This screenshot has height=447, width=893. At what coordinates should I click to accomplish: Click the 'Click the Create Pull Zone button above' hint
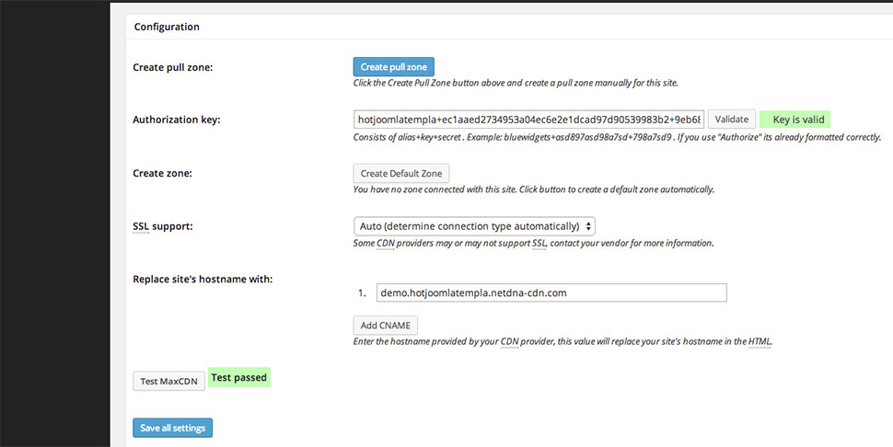click(x=516, y=83)
